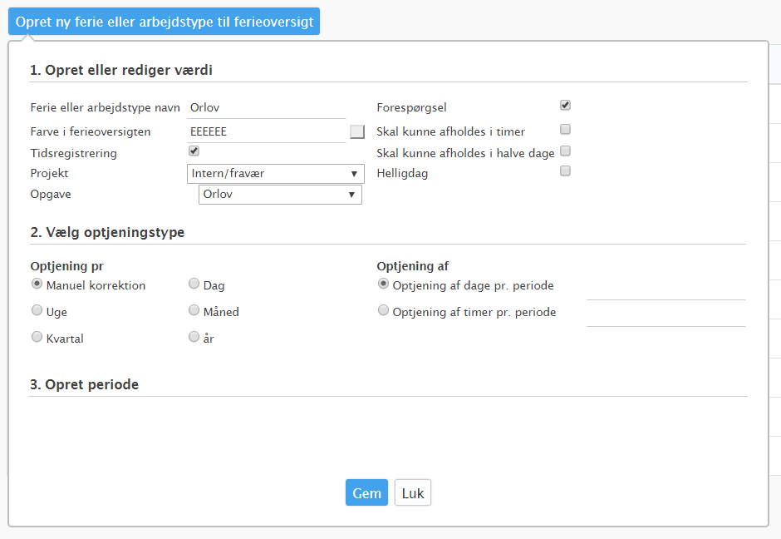The image size is (781, 539).
Task: Select the Kvartal radio button
Action: [37, 337]
